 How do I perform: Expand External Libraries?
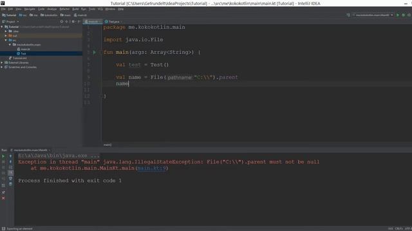2,63
